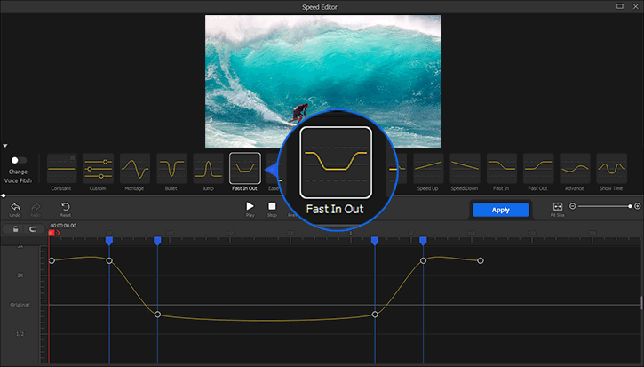Select the Constant speed preset
Screen dimensions: 644x367
coord(61,168)
